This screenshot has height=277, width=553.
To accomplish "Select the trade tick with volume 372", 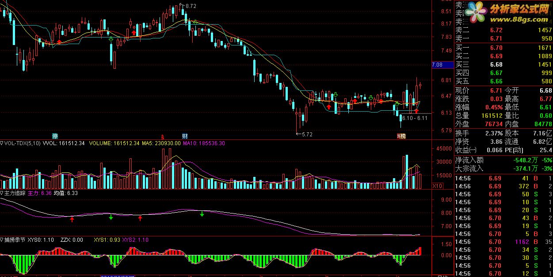I will [x=503, y=186].
